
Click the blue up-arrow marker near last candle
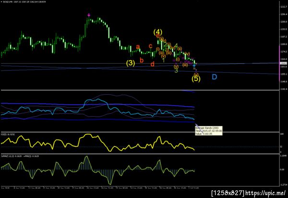(x=194, y=66)
